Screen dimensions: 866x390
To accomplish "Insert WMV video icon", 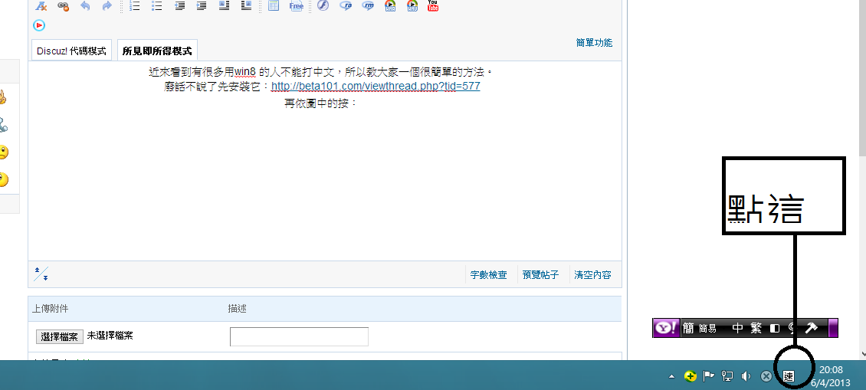I will click(412, 6).
